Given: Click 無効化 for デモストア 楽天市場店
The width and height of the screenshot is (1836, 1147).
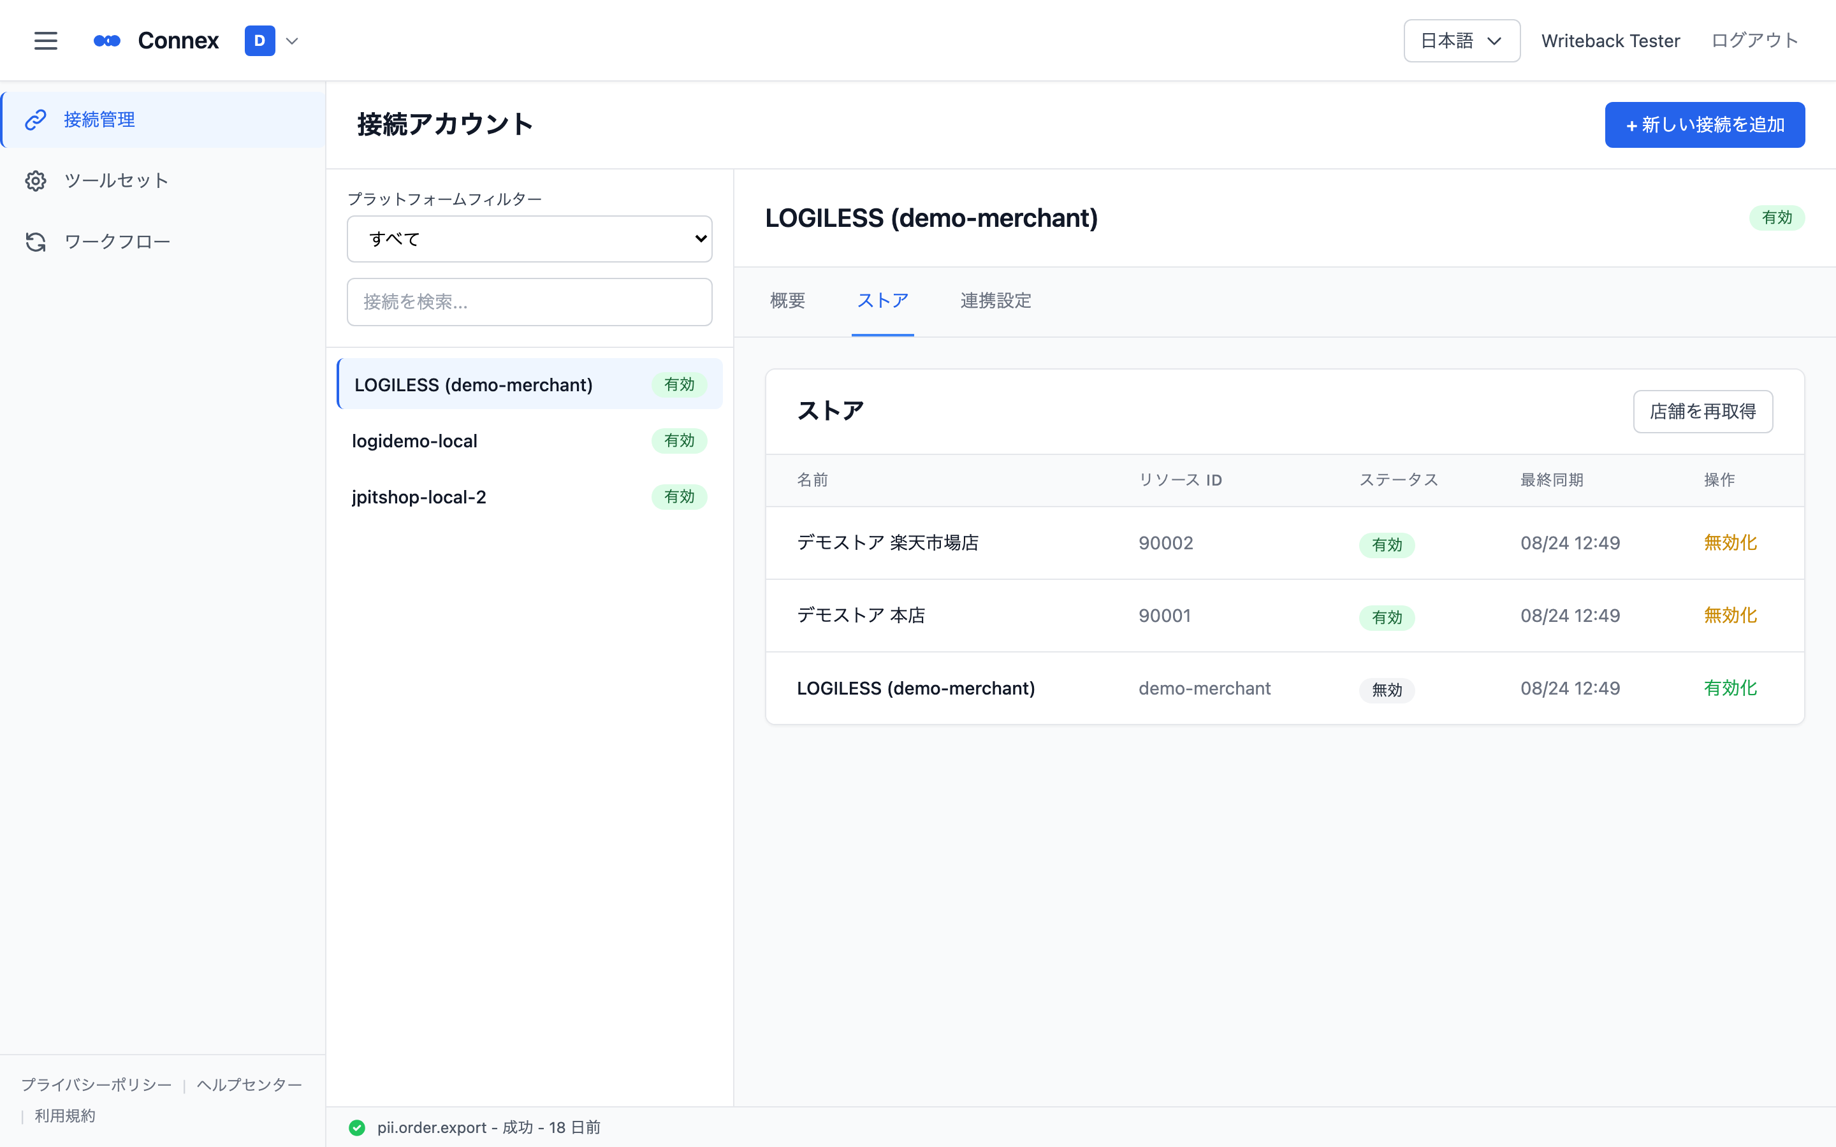Looking at the screenshot, I should [1730, 543].
